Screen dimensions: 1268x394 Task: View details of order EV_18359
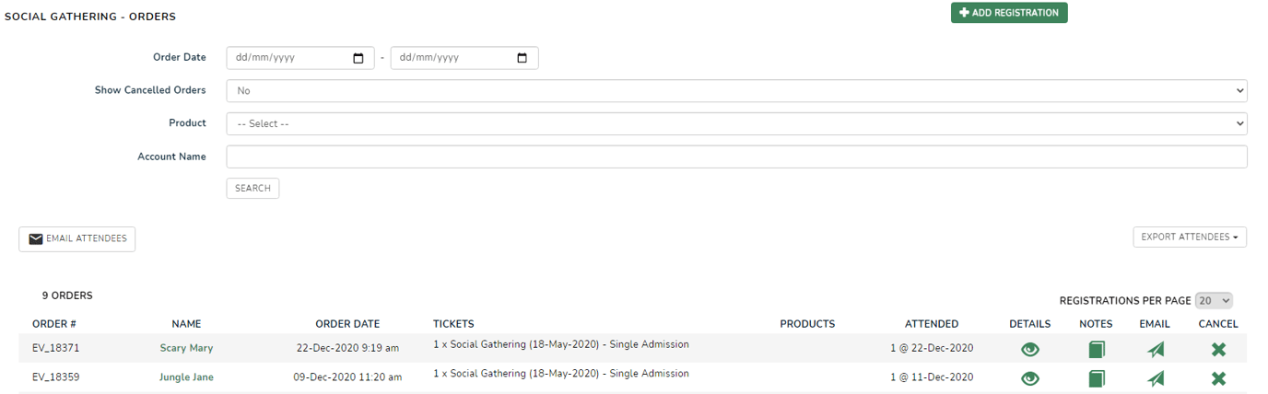(1029, 378)
